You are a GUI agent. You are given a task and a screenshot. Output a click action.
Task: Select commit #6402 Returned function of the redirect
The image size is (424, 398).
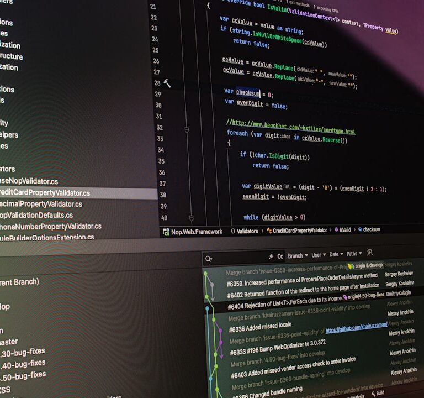pyautogui.click(x=303, y=291)
